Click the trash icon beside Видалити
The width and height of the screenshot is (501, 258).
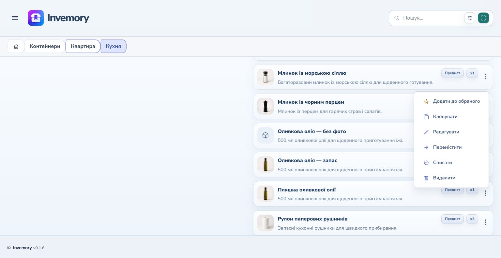(426, 178)
